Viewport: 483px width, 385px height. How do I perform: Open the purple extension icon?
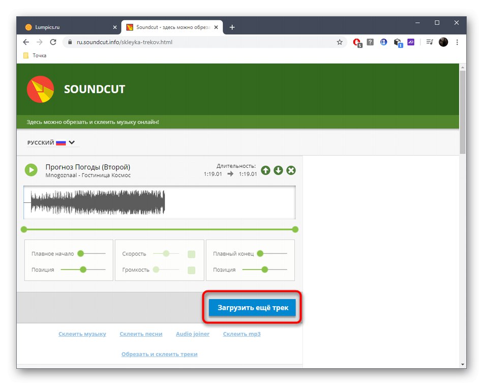coord(411,42)
